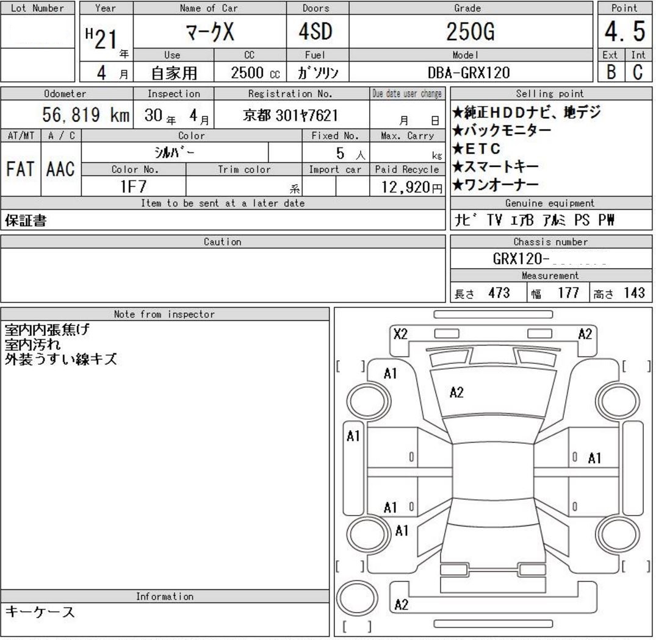Viewport: 656px width, 640px height.
Task: Click selling point "★スマートキー"
Action: coord(496,166)
